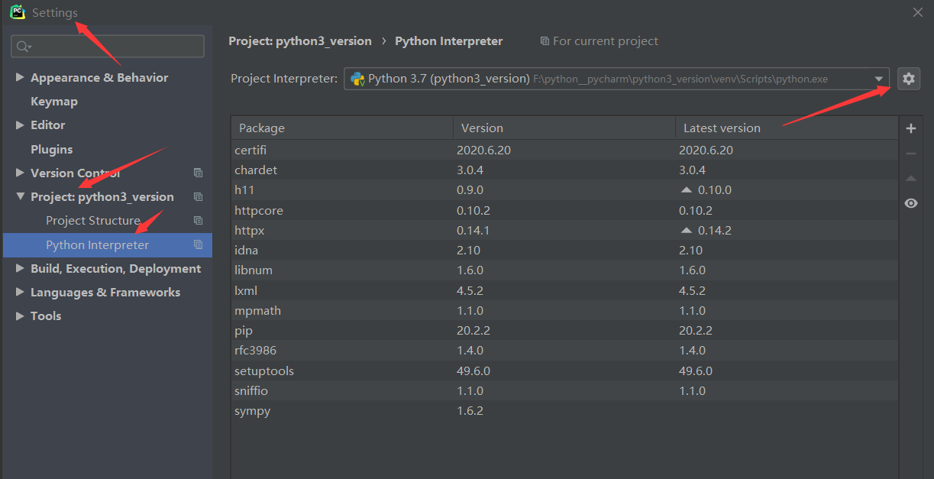Click the Upgrade package arrow icon
Image resolution: width=934 pixels, height=479 pixels.
(910, 177)
